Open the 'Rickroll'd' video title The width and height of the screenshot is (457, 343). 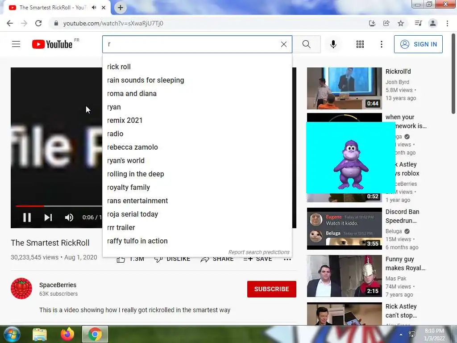[x=398, y=71]
